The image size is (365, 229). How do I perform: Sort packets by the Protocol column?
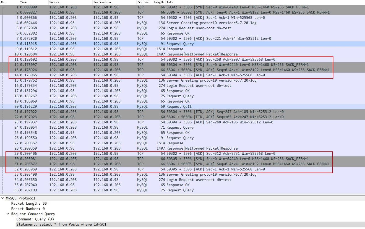click(144, 2)
